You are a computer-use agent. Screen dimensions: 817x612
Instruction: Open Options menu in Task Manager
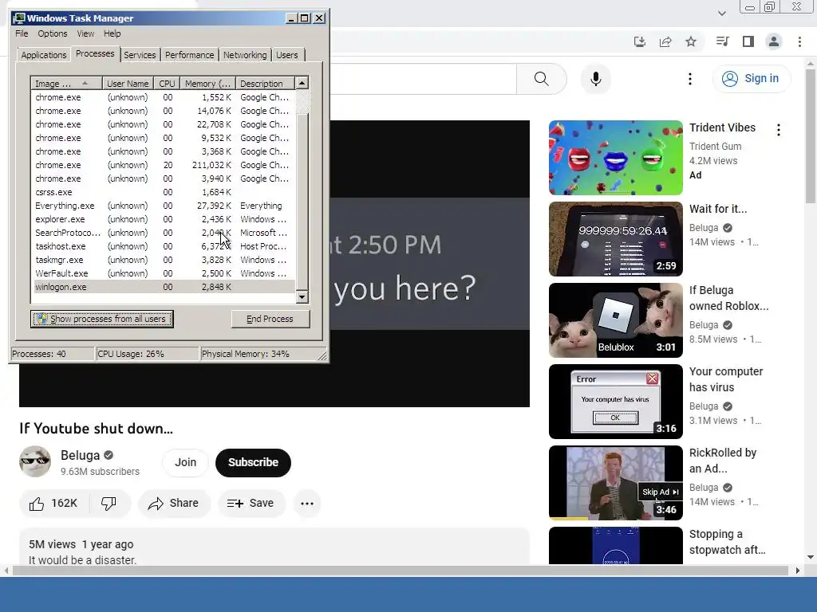pos(52,33)
